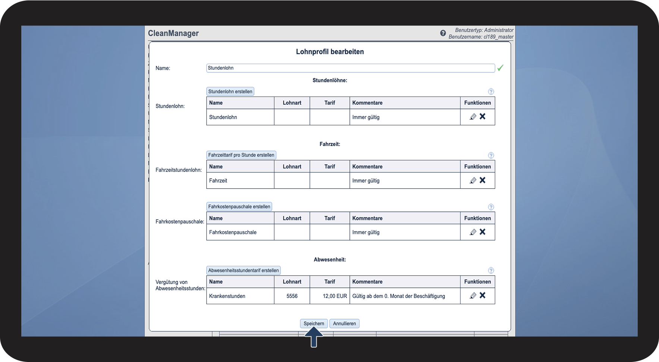Click the CleanManager title
Screen dimensions: 659x362
tap(173, 33)
